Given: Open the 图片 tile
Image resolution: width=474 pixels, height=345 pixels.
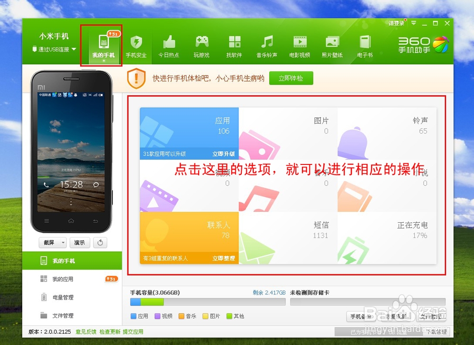Looking at the screenshot, I should tap(288, 133).
